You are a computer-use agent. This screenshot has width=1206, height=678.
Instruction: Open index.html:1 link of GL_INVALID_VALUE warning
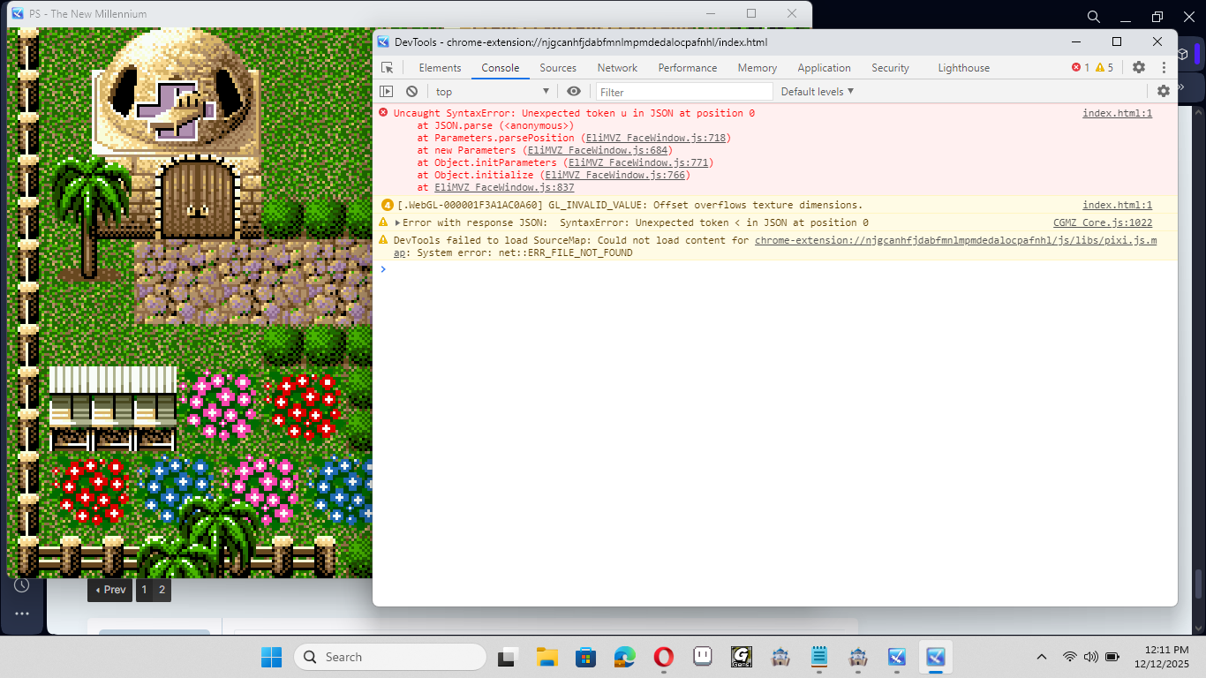1117,205
